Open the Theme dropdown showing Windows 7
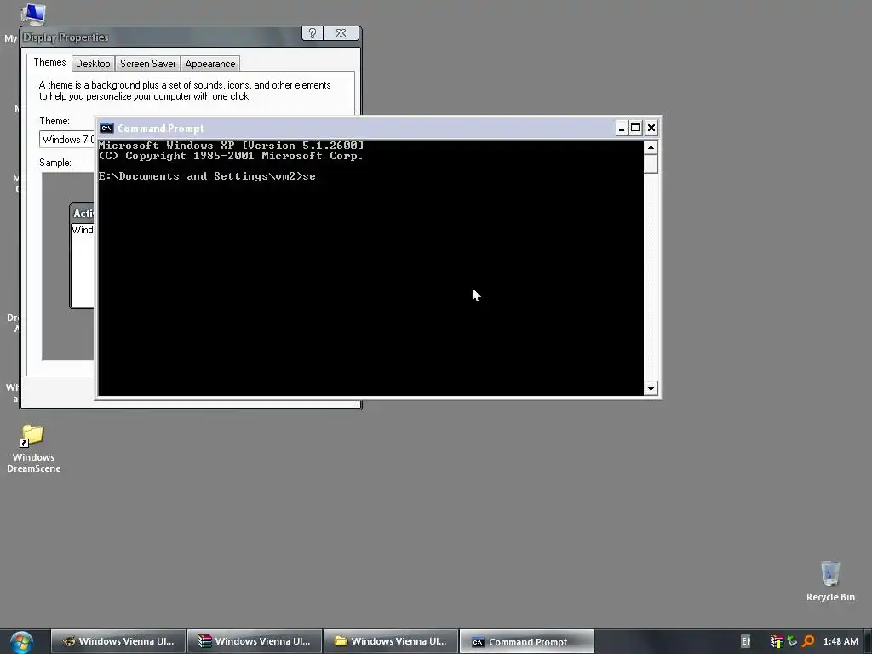This screenshot has width=872, height=654. [67, 139]
